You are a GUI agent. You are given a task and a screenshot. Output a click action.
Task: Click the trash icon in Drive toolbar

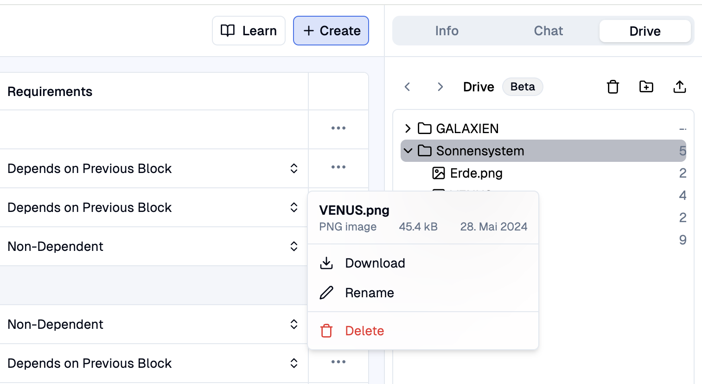pyautogui.click(x=613, y=87)
